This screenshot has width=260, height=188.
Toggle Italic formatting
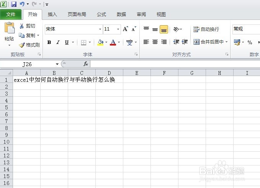(x=58, y=42)
